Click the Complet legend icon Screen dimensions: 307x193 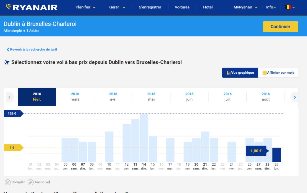pos(8,182)
